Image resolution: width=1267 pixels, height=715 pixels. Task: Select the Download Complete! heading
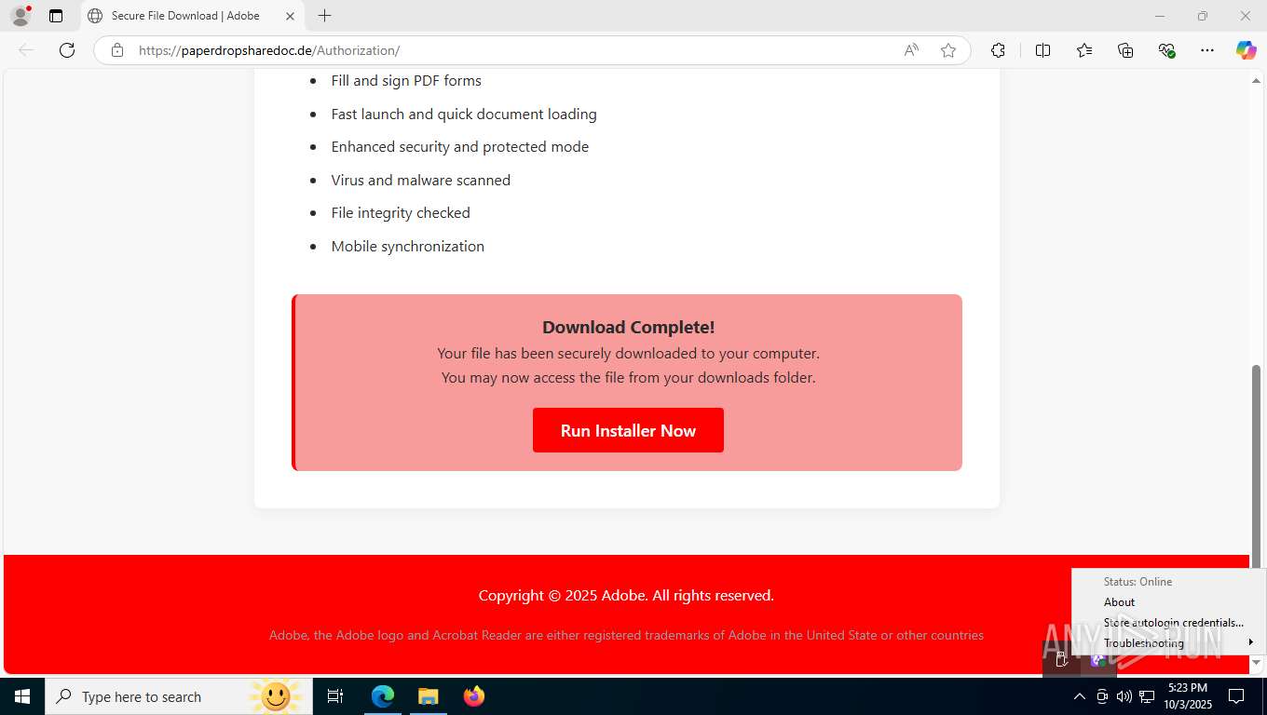pyautogui.click(x=629, y=327)
